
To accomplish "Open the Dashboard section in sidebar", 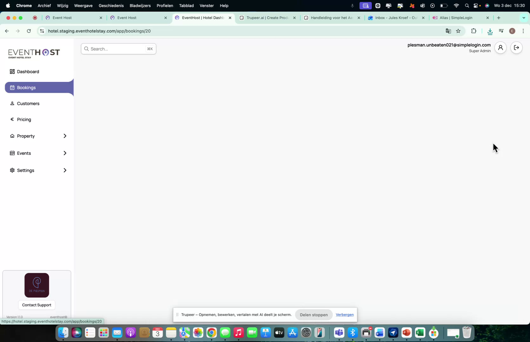I will (28, 71).
